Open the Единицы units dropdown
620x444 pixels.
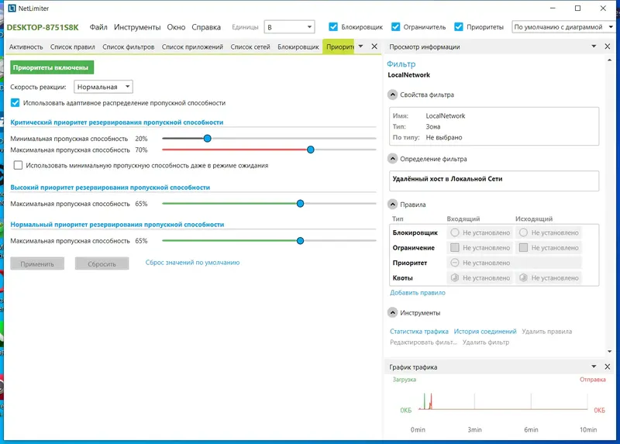[x=289, y=27]
